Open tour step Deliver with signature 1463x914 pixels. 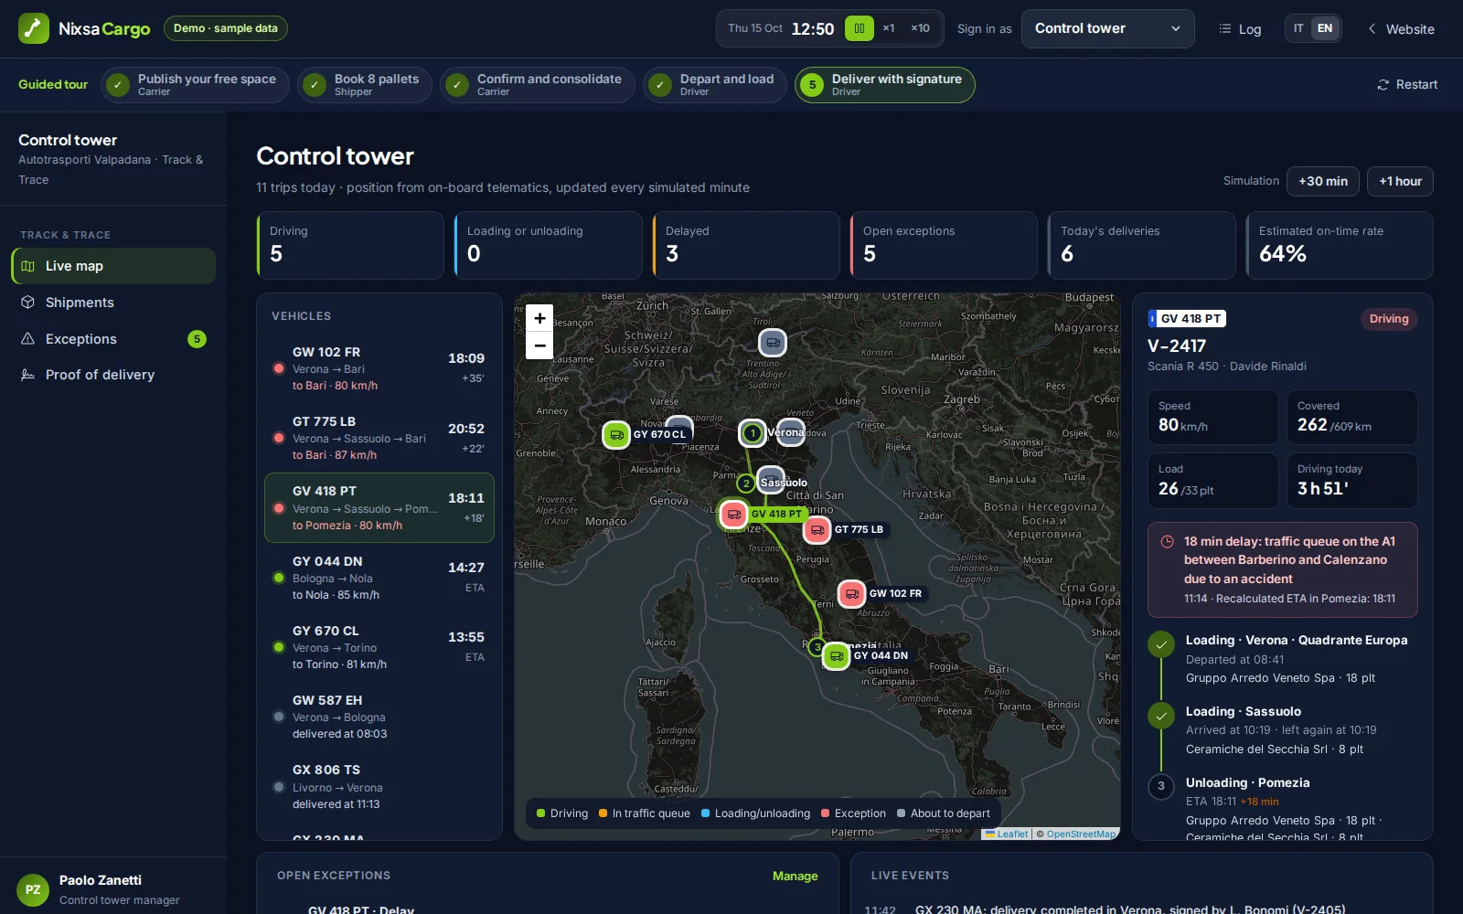click(884, 84)
